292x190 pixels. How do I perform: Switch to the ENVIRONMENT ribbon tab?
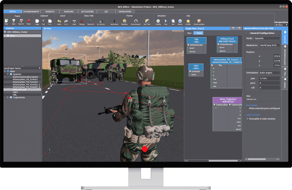pyautogui.click(x=31, y=12)
